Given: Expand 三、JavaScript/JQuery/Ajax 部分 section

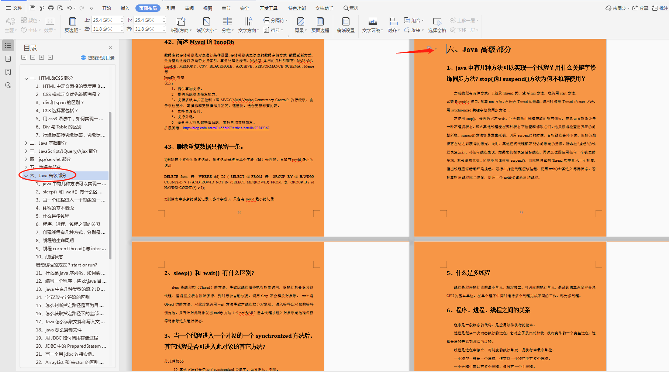Looking at the screenshot, I should tap(26, 151).
